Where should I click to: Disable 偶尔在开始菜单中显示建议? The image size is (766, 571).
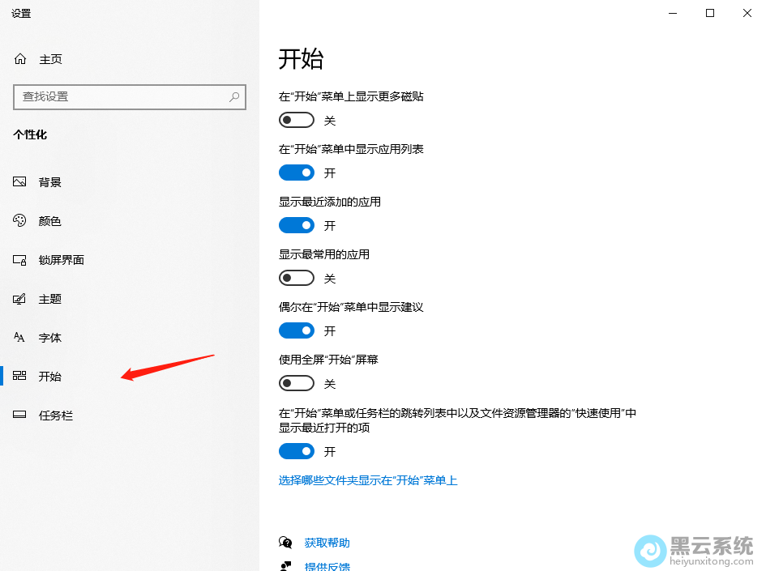click(x=296, y=330)
